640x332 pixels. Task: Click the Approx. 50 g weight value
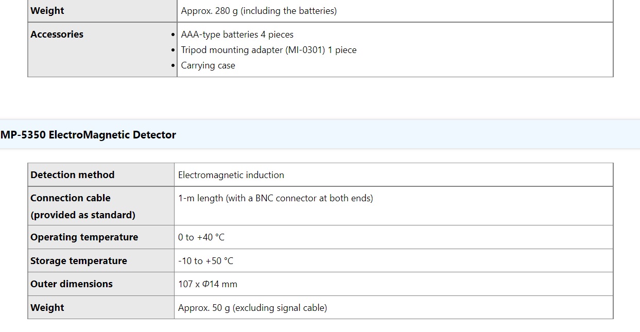tap(253, 308)
